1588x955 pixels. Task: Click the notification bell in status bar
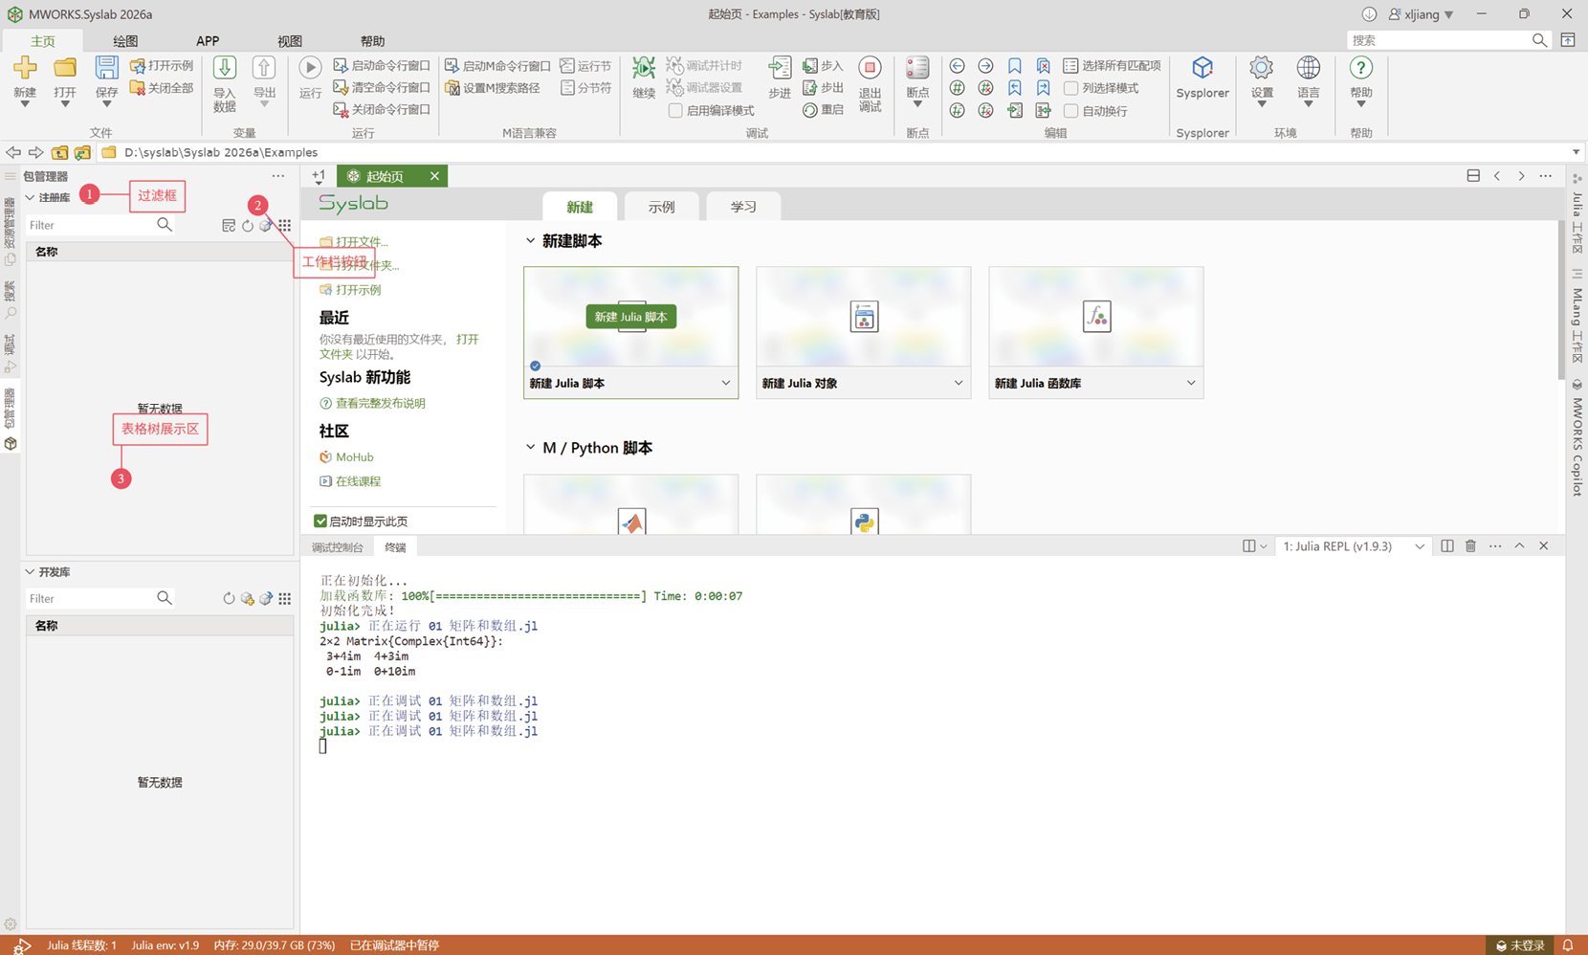(x=1568, y=945)
